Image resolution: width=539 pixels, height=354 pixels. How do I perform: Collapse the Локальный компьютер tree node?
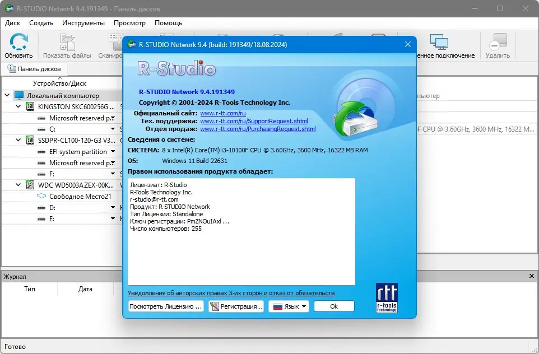[7, 95]
